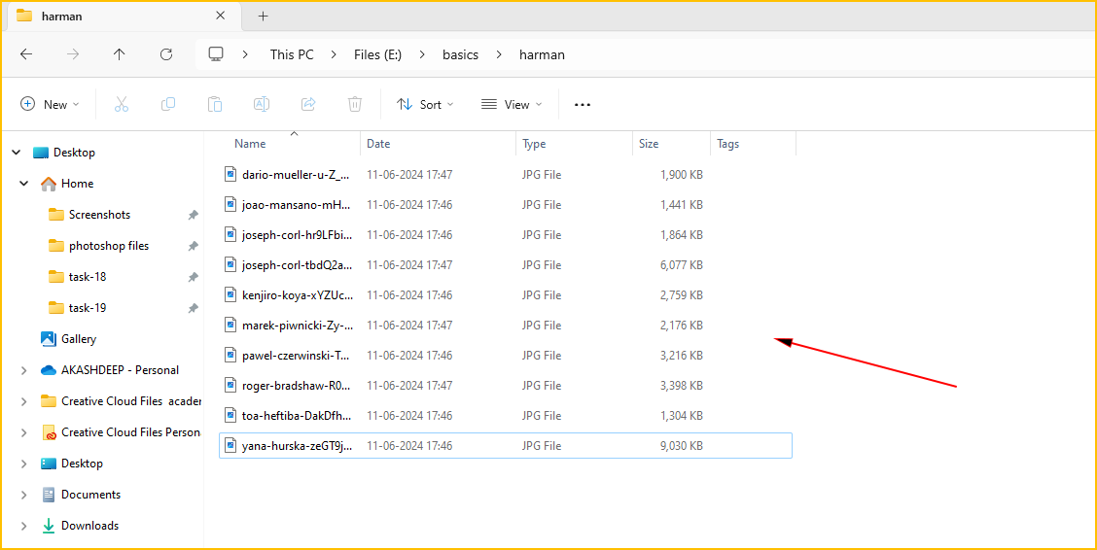Click the Paste clipboard icon
Viewport: 1097px width, 550px height.
pos(215,104)
